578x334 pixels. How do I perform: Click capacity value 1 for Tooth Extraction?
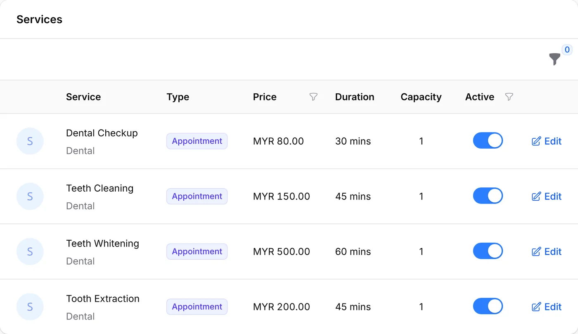pos(421,307)
